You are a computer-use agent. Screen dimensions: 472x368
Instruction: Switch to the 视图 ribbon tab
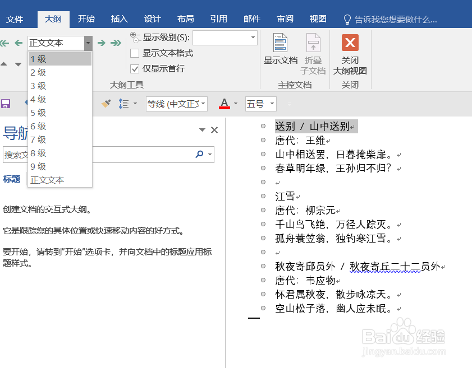pyautogui.click(x=318, y=18)
